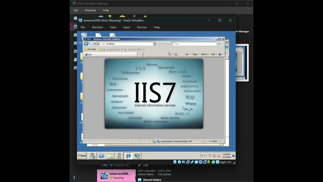This screenshot has width=323, height=182.
Task: Open View menu in VM window
Action: (x=113, y=27)
